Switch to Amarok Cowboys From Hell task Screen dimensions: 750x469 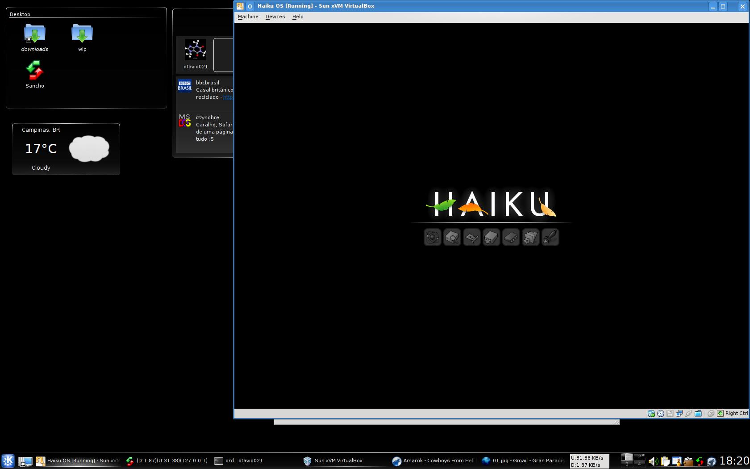coord(433,461)
